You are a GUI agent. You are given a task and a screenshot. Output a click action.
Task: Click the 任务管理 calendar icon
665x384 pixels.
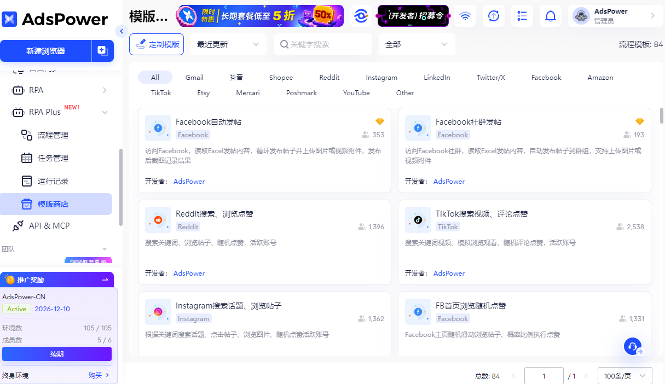click(x=27, y=158)
